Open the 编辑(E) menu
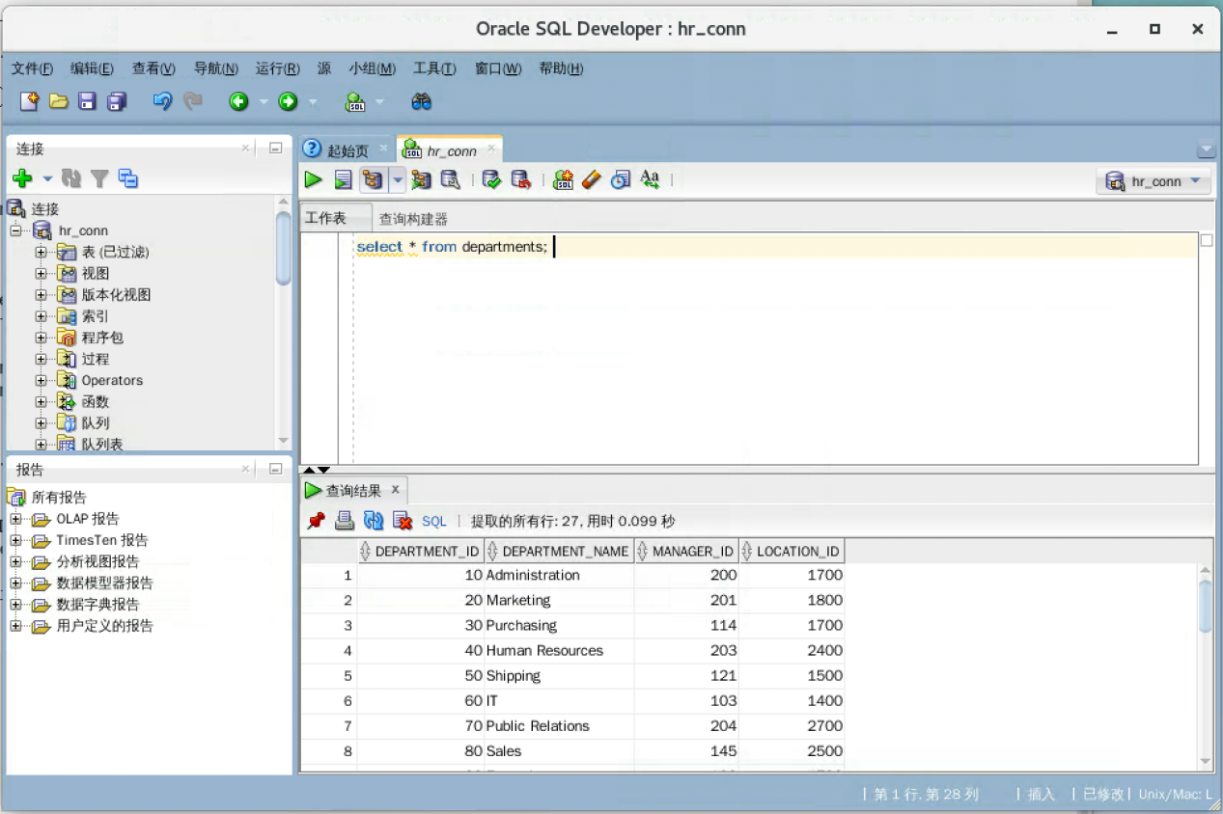Image resolution: width=1223 pixels, height=814 pixels. (92, 68)
